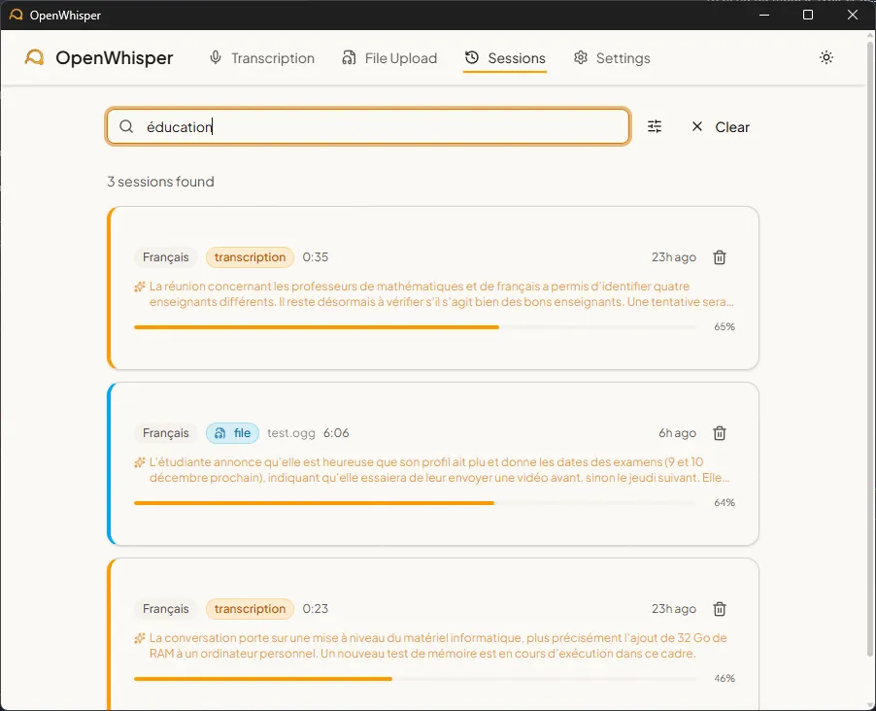Delete the 0:35 transcription session
Screen dimensions: 876x711
click(x=720, y=257)
